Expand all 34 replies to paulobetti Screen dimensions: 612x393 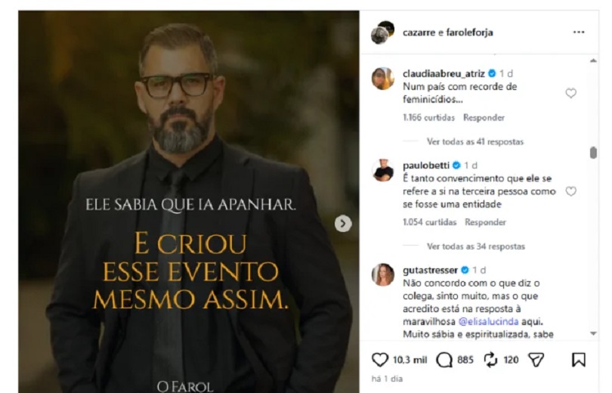pos(476,246)
